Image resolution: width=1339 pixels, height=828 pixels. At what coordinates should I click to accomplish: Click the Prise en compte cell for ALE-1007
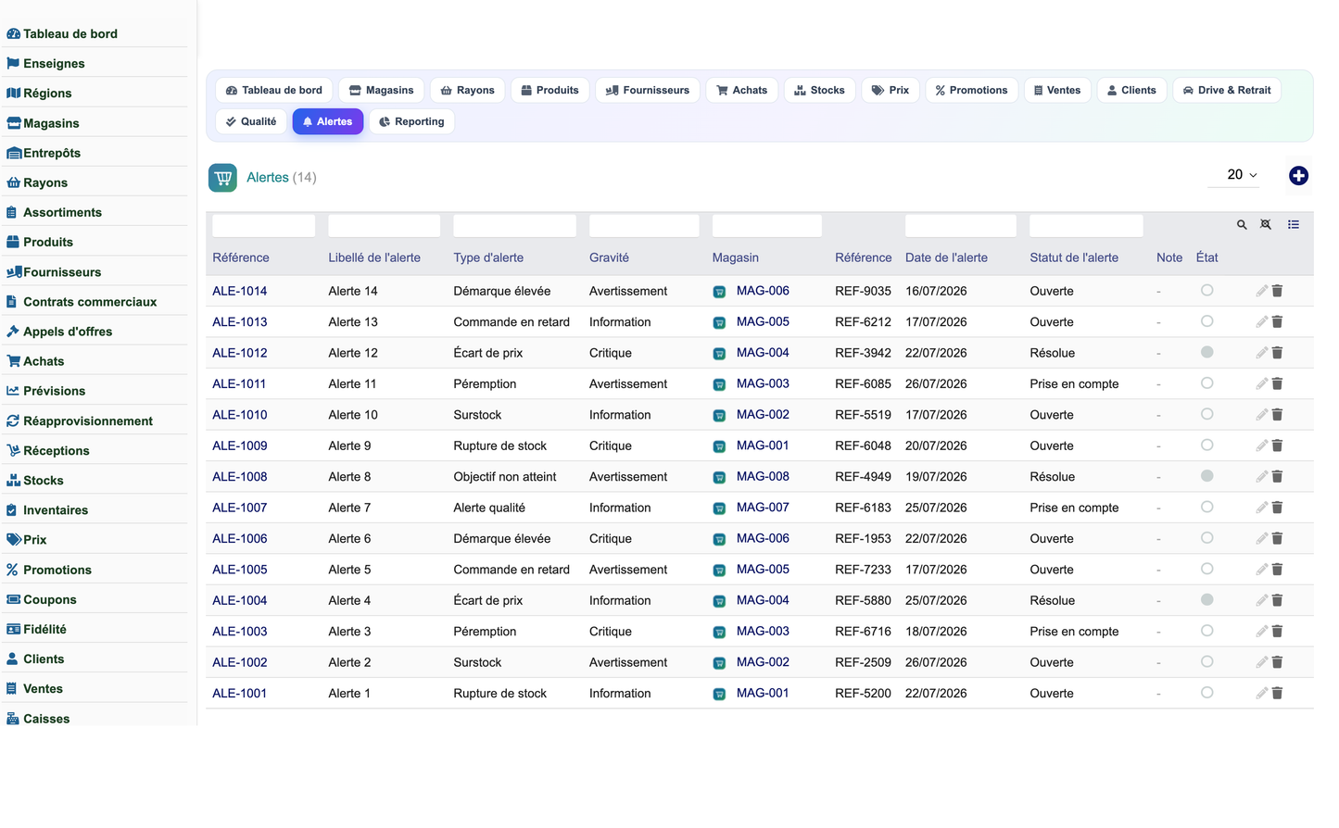(x=1074, y=508)
